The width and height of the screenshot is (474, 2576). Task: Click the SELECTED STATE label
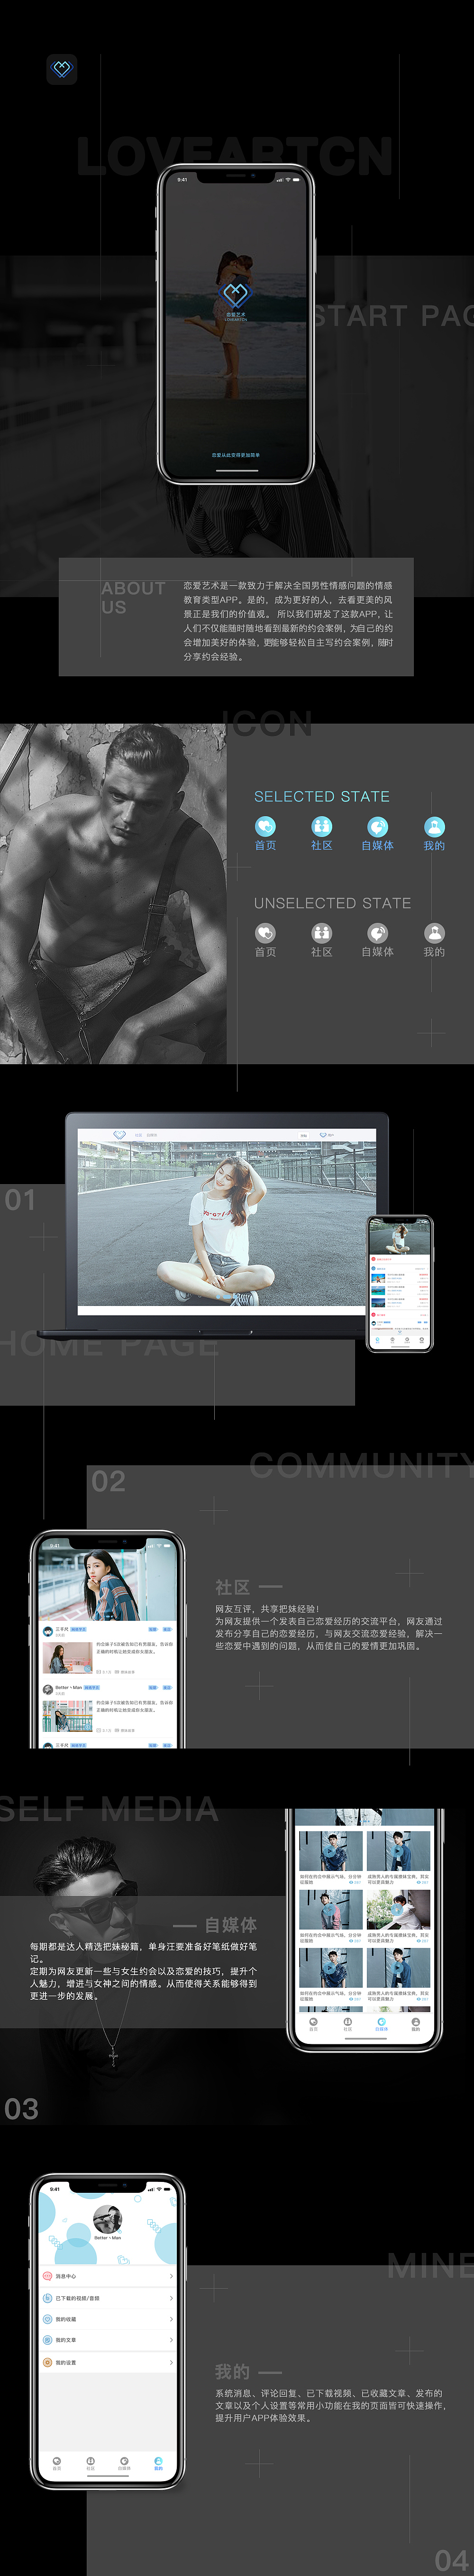click(322, 796)
